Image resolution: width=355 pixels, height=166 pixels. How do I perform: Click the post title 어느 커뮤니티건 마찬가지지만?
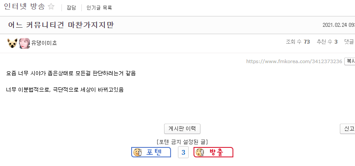[x=61, y=25]
